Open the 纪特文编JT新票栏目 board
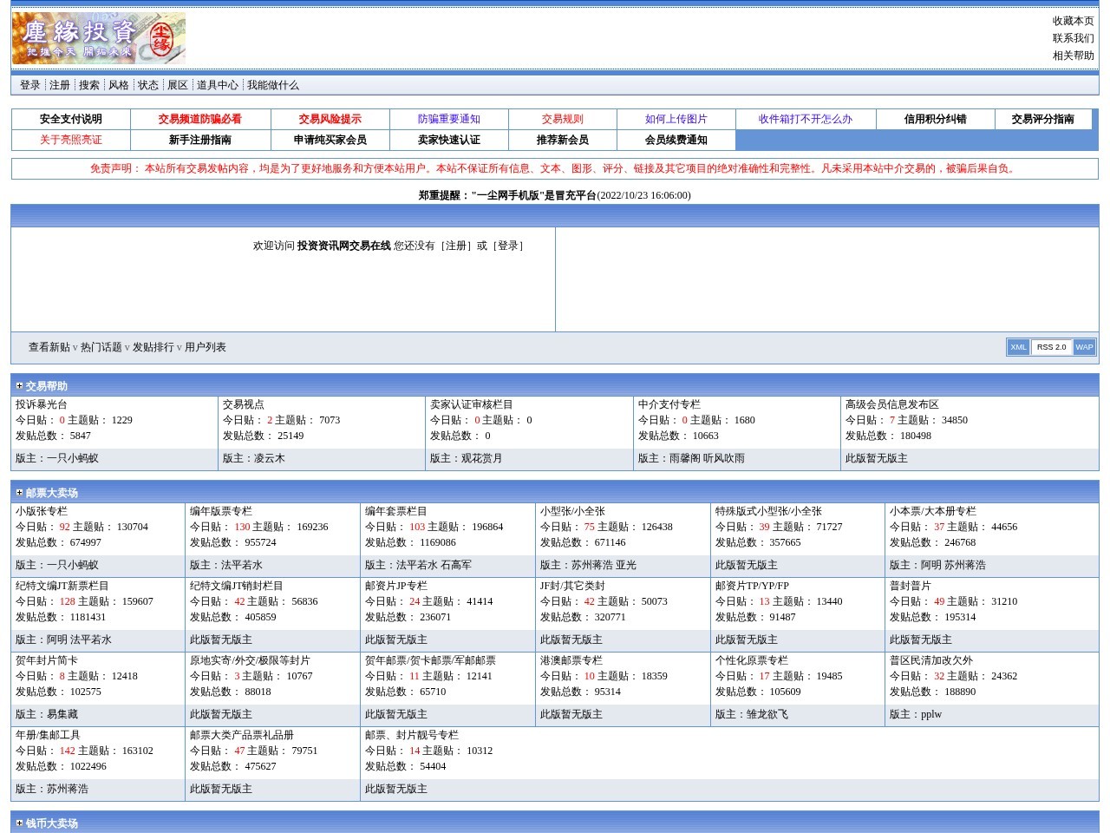Viewport: 1110px width, 833px height. 62,586
